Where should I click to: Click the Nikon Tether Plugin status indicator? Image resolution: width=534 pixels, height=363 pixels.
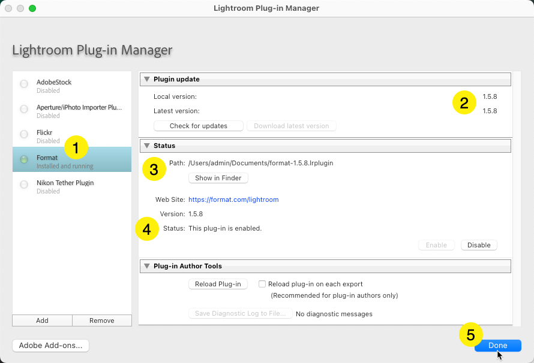coord(24,184)
